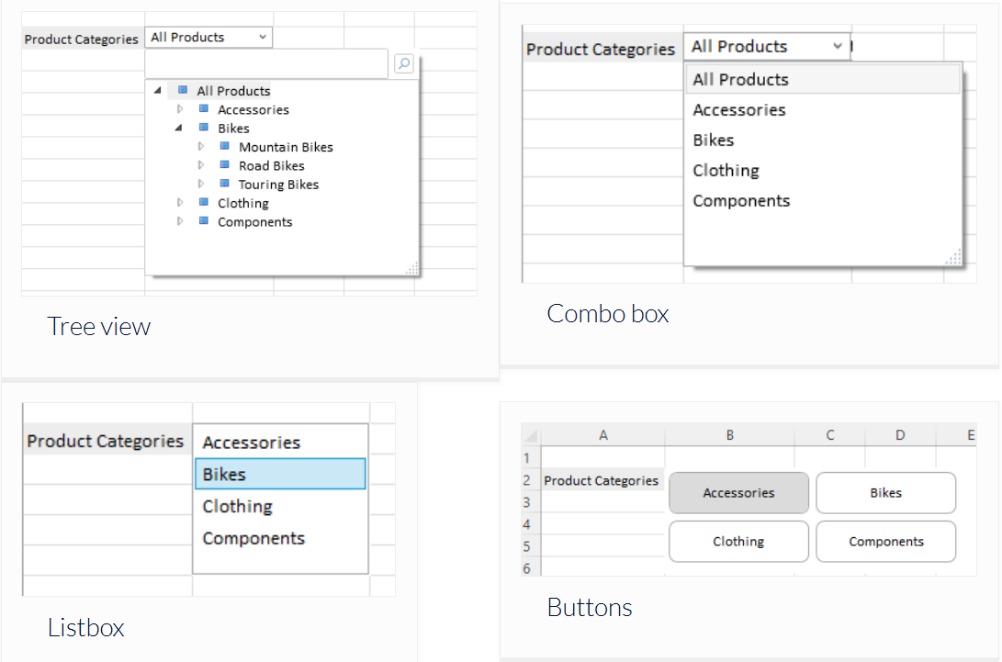This screenshot has height=662, width=1002.
Task: Toggle the blue checkbox next to Road Bikes
Action: [226, 165]
